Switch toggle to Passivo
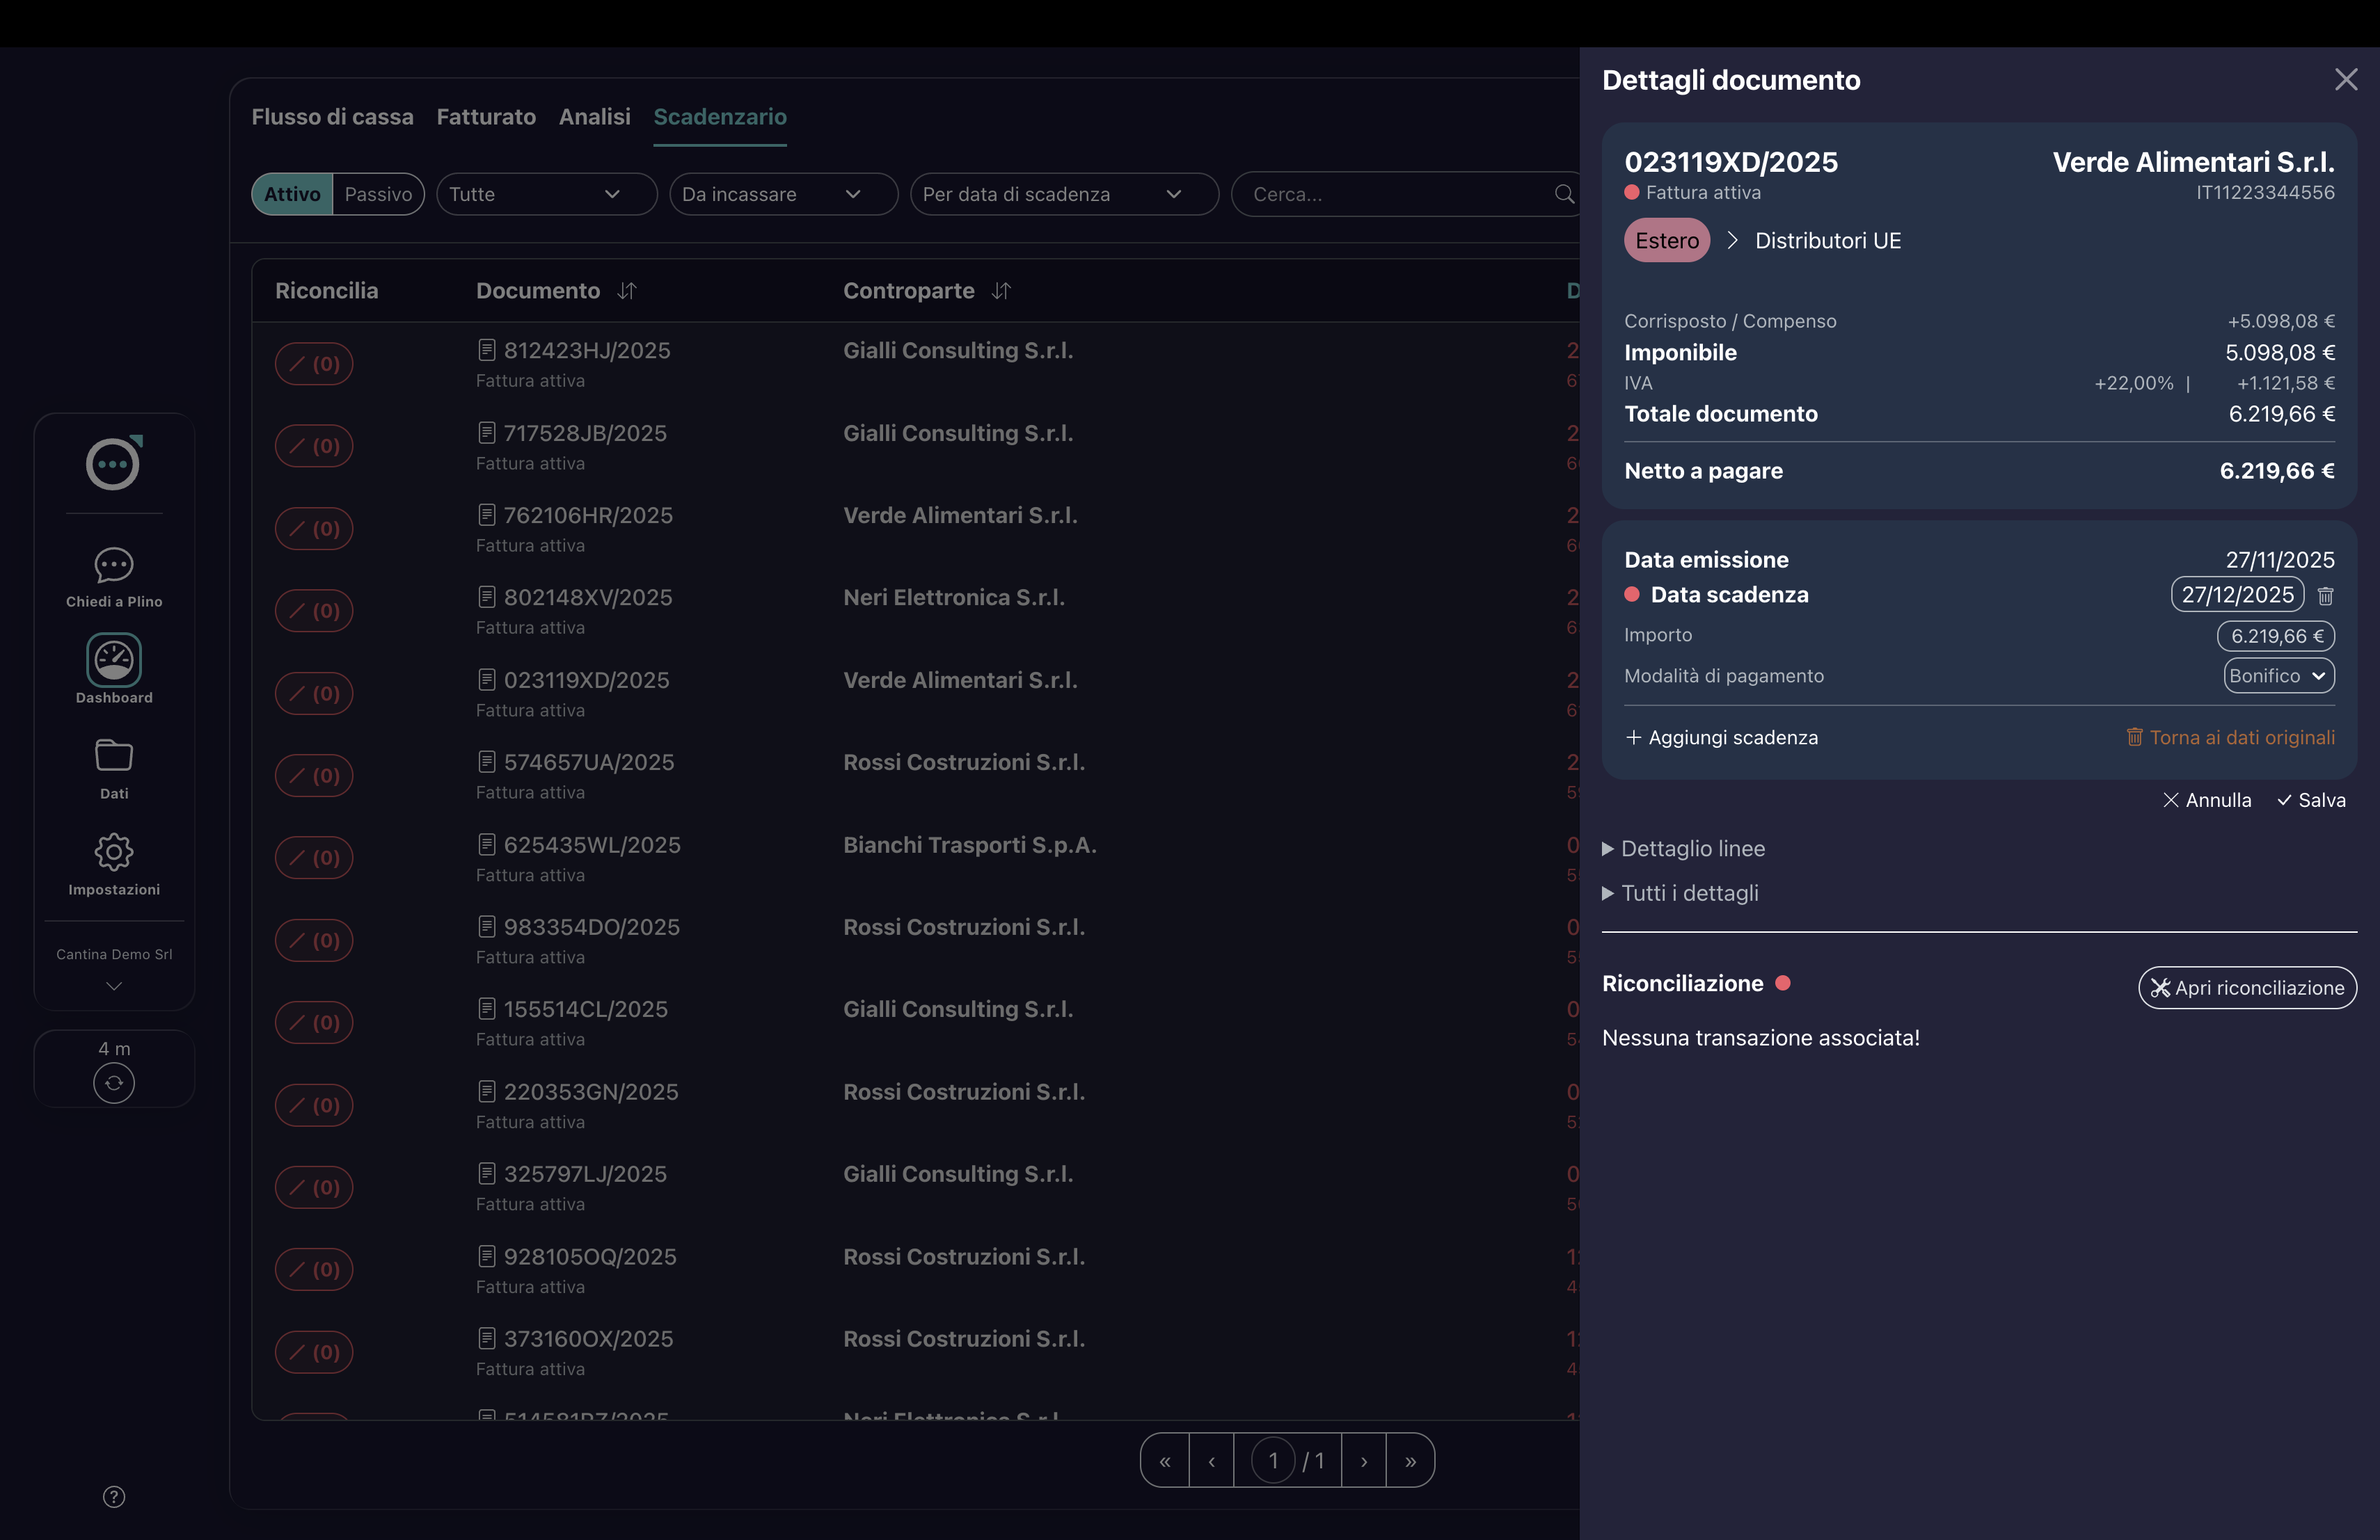The width and height of the screenshot is (2380, 1540). point(378,194)
